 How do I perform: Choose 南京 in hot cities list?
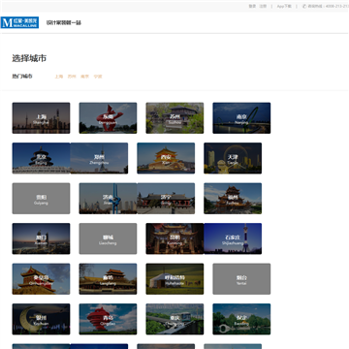[x=84, y=77]
